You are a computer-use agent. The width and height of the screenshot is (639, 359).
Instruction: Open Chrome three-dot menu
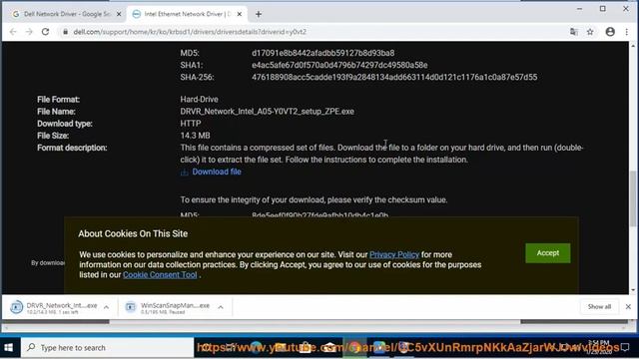point(627,32)
